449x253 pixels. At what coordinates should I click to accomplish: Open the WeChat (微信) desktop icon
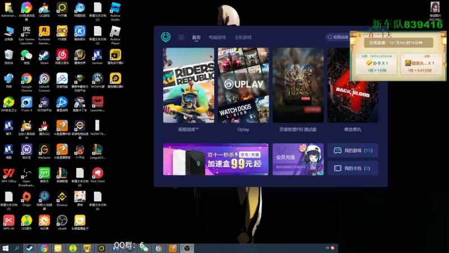26,57
